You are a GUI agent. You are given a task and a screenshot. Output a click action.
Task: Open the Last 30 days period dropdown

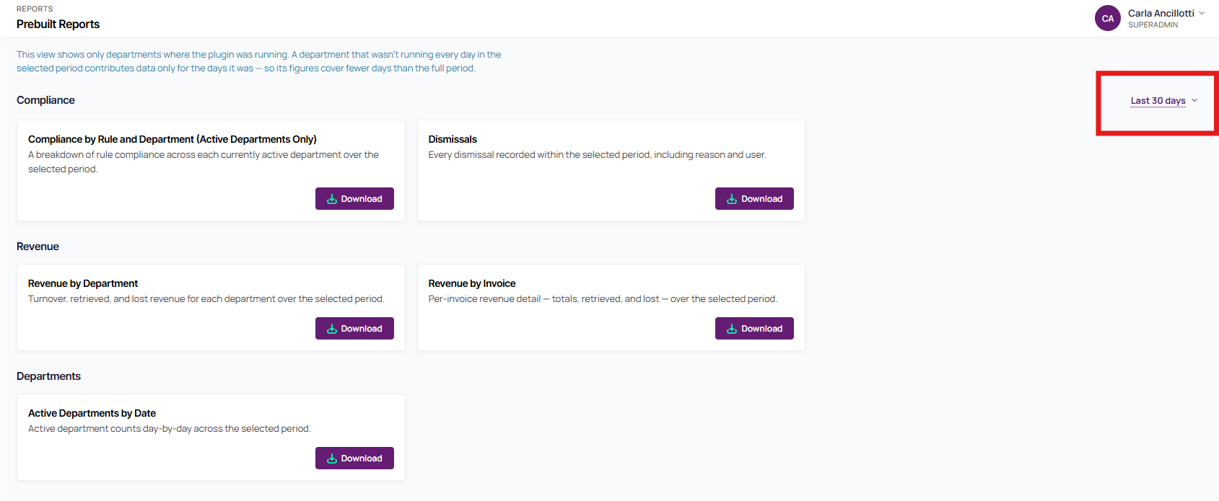1164,101
